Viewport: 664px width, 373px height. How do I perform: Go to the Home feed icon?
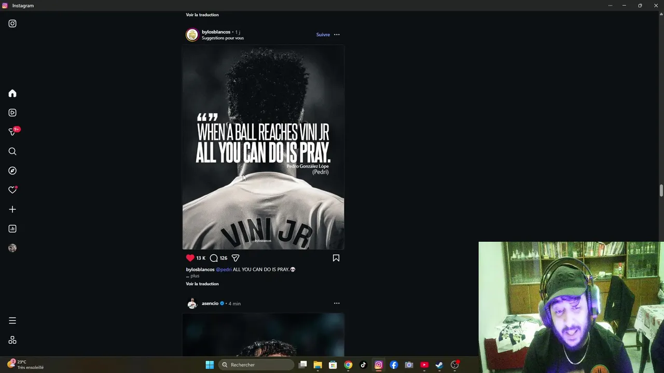tap(12, 93)
